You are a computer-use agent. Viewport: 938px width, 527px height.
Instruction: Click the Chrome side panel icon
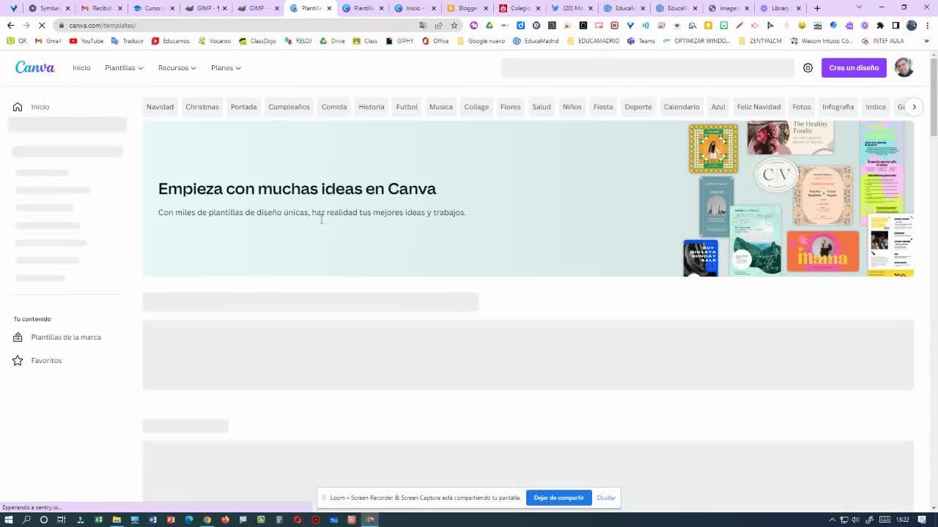point(895,25)
